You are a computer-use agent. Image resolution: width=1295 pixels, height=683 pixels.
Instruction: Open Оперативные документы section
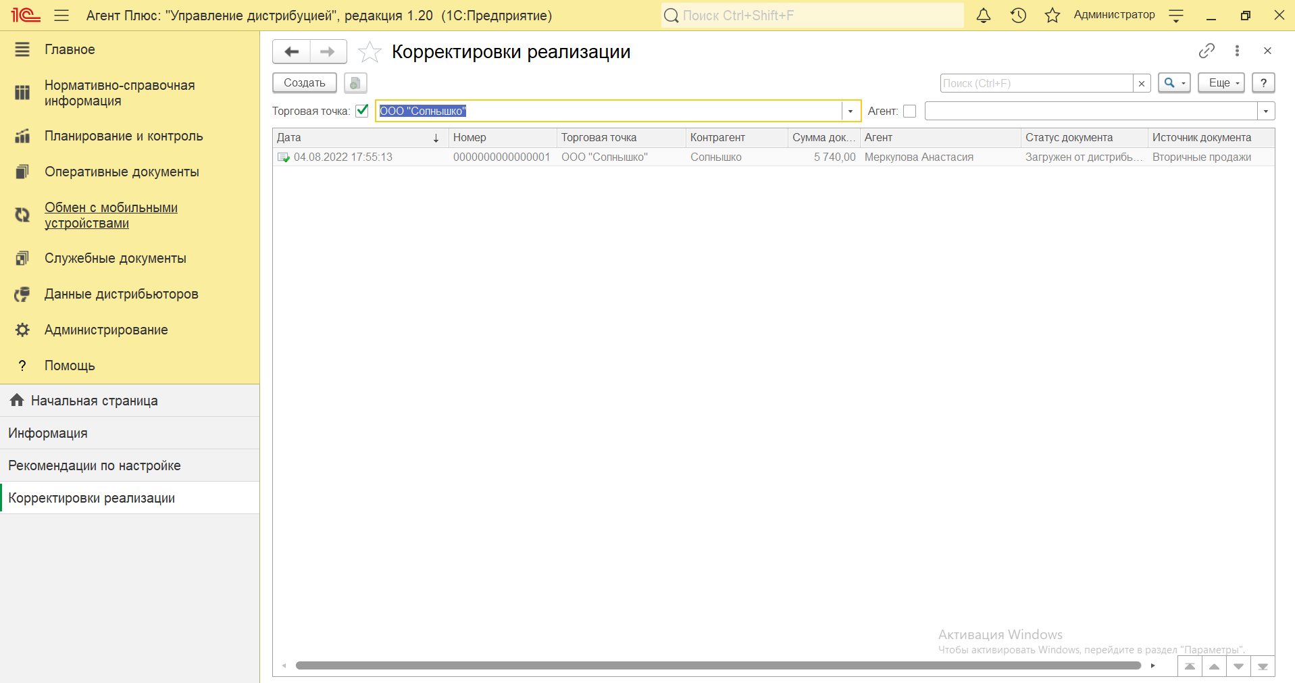(x=122, y=172)
